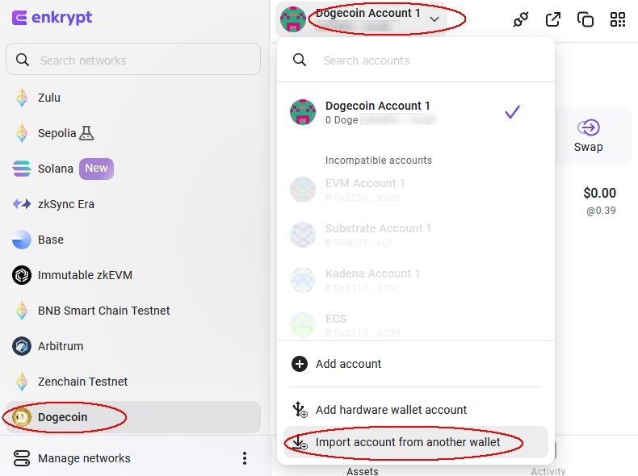Focus the Search networks field

(133, 60)
